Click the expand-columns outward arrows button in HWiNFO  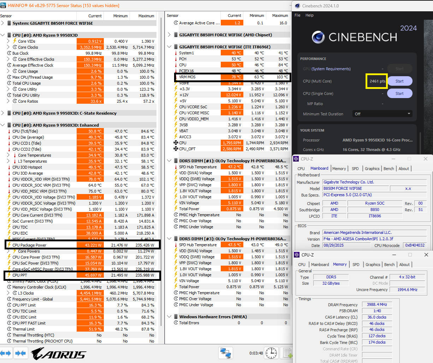pyautogui.click(x=6, y=353)
